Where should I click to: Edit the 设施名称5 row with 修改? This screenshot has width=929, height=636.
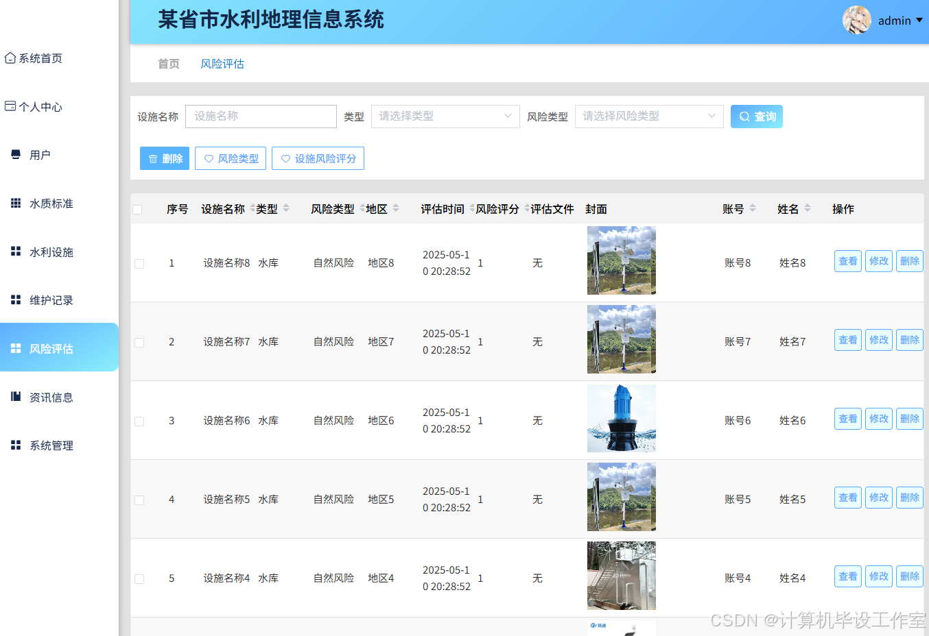(879, 498)
